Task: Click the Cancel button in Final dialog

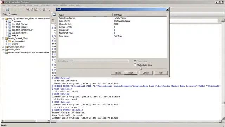Action: click(146, 73)
